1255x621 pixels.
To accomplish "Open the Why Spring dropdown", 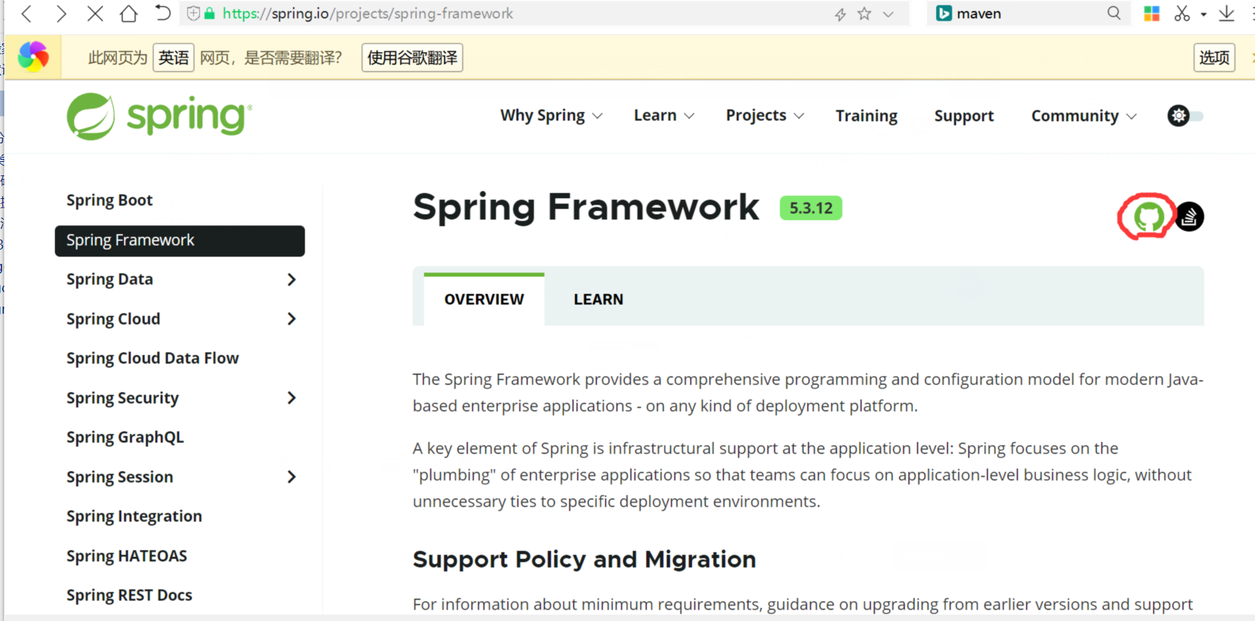I will pyautogui.click(x=551, y=116).
